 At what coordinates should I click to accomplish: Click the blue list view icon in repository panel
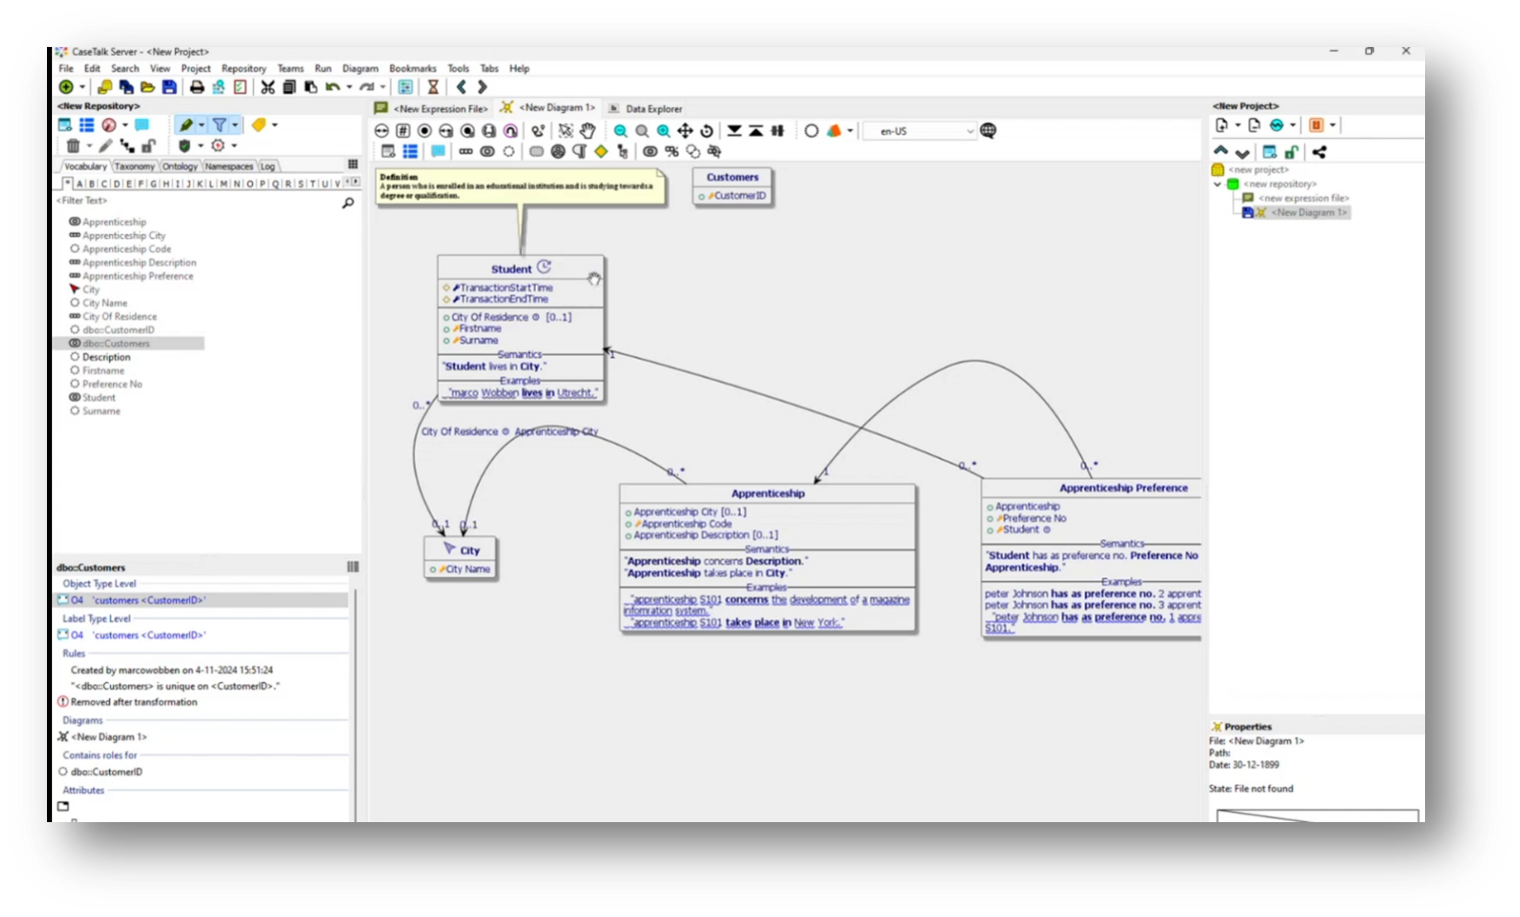click(x=87, y=125)
